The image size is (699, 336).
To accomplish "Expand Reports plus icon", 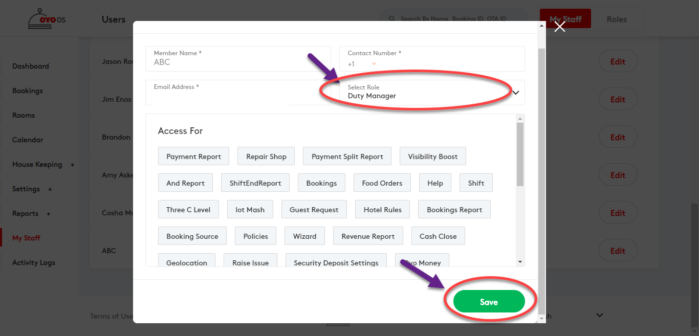I will (49, 214).
